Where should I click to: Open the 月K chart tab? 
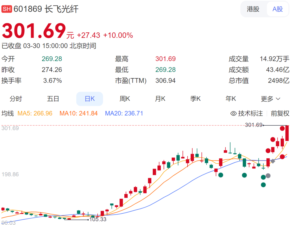click(160, 99)
